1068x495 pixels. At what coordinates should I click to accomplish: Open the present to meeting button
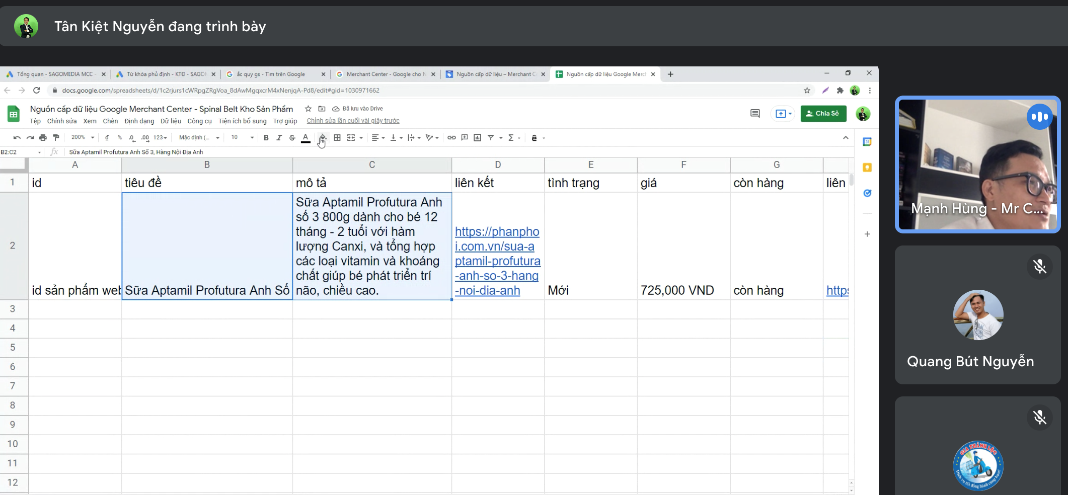(x=784, y=114)
